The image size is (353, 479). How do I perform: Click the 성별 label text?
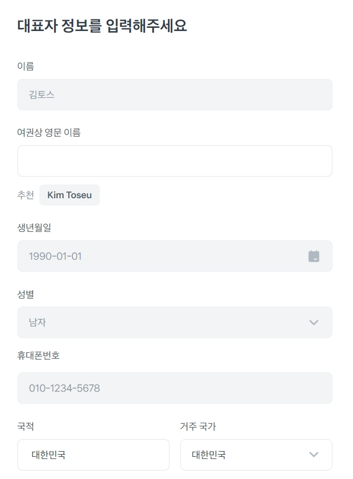point(26,294)
